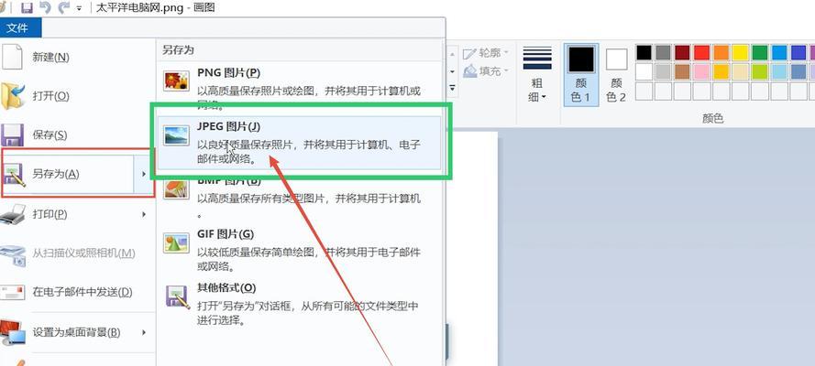Expand the 设置为桌面背景 submenu arrow

[x=144, y=332]
